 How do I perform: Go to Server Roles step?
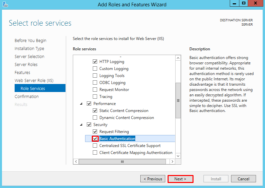tap(26, 64)
